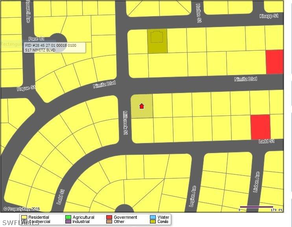Click the PID parcel tooltip box
292x227 pixels.
tap(55, 48)
